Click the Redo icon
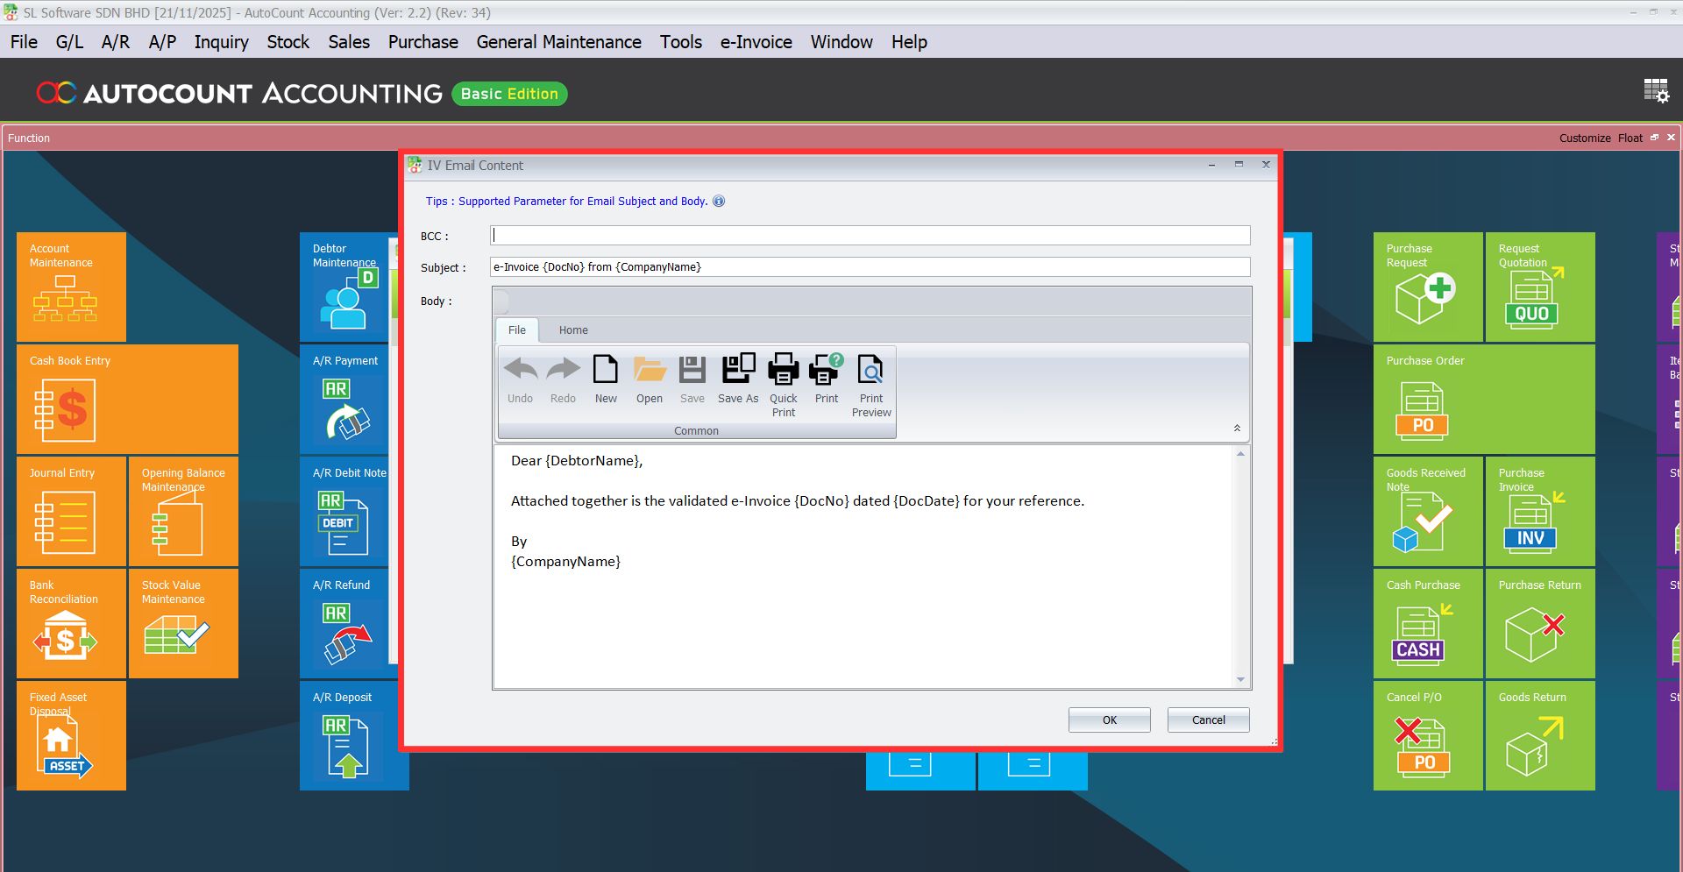The width and height of the screenshot is (1683, 872). (563, 377)
